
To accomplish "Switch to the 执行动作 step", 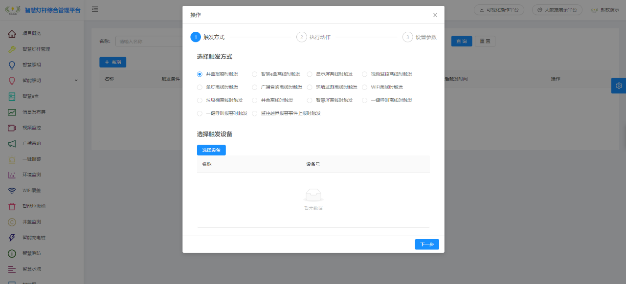I will (x=320, y=36).
